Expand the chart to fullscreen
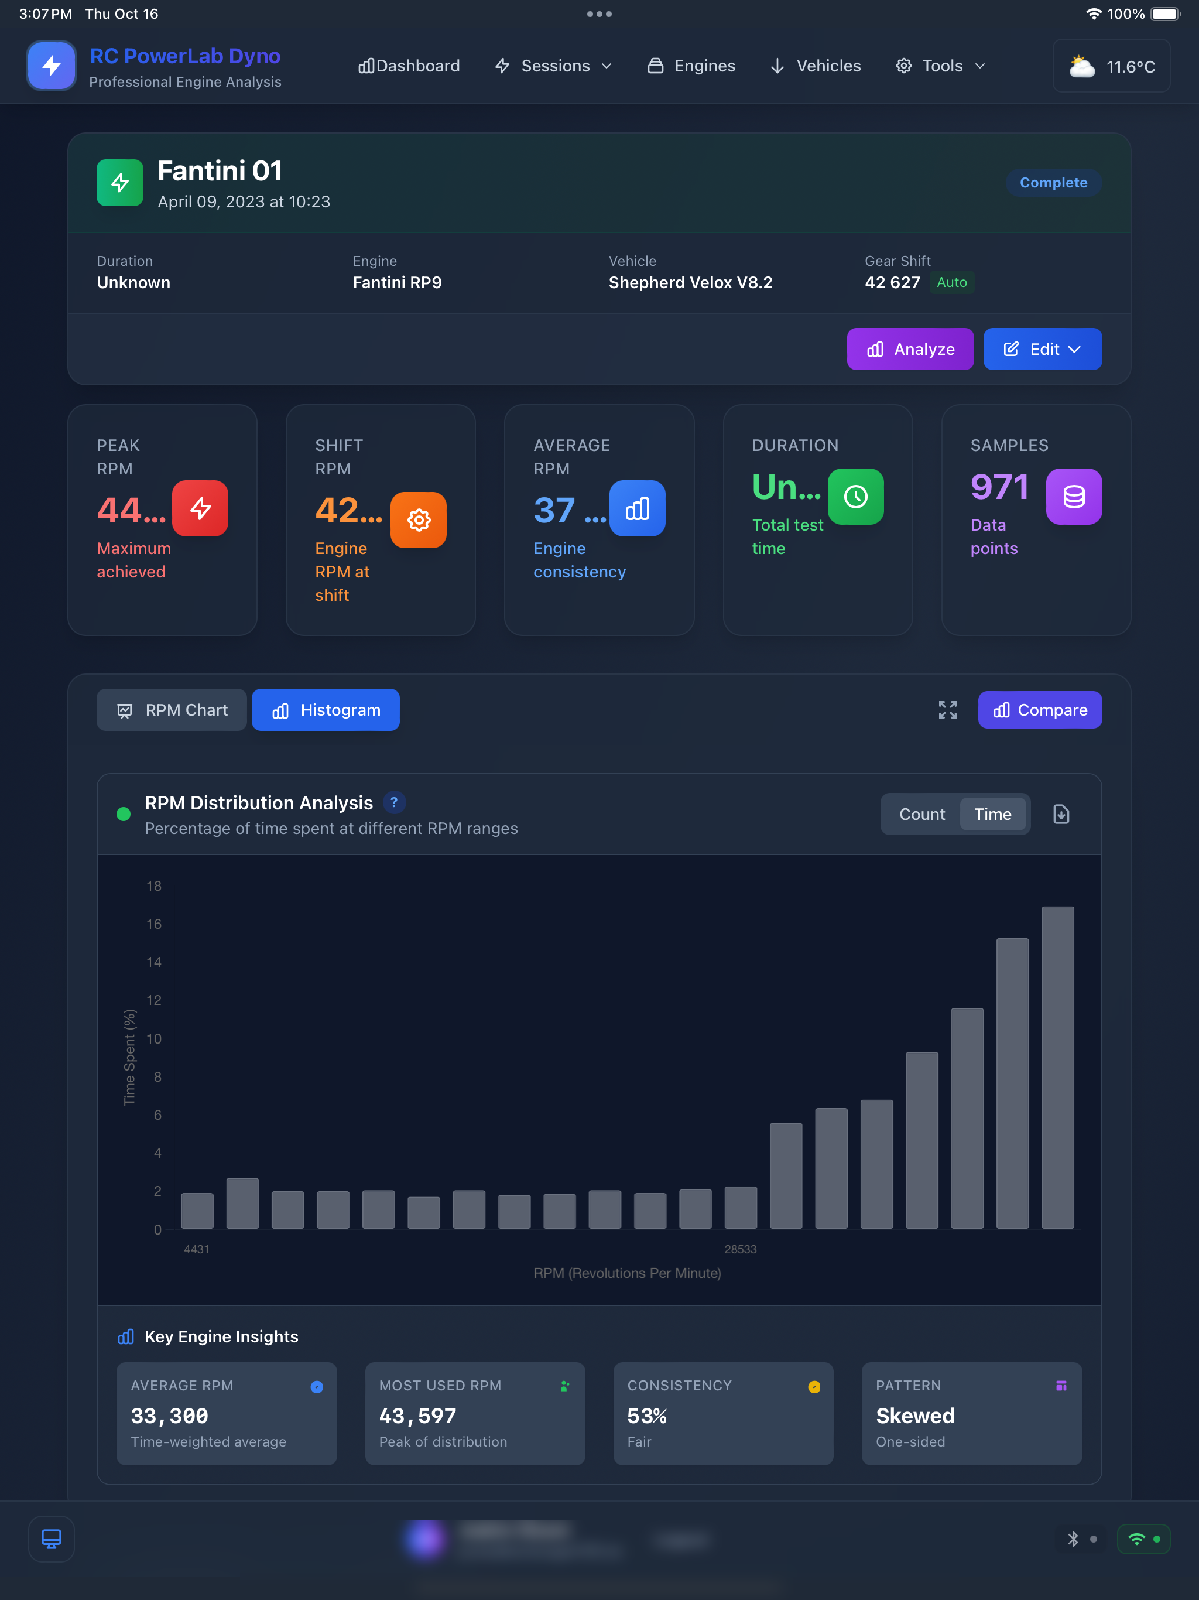 point(947,710)
